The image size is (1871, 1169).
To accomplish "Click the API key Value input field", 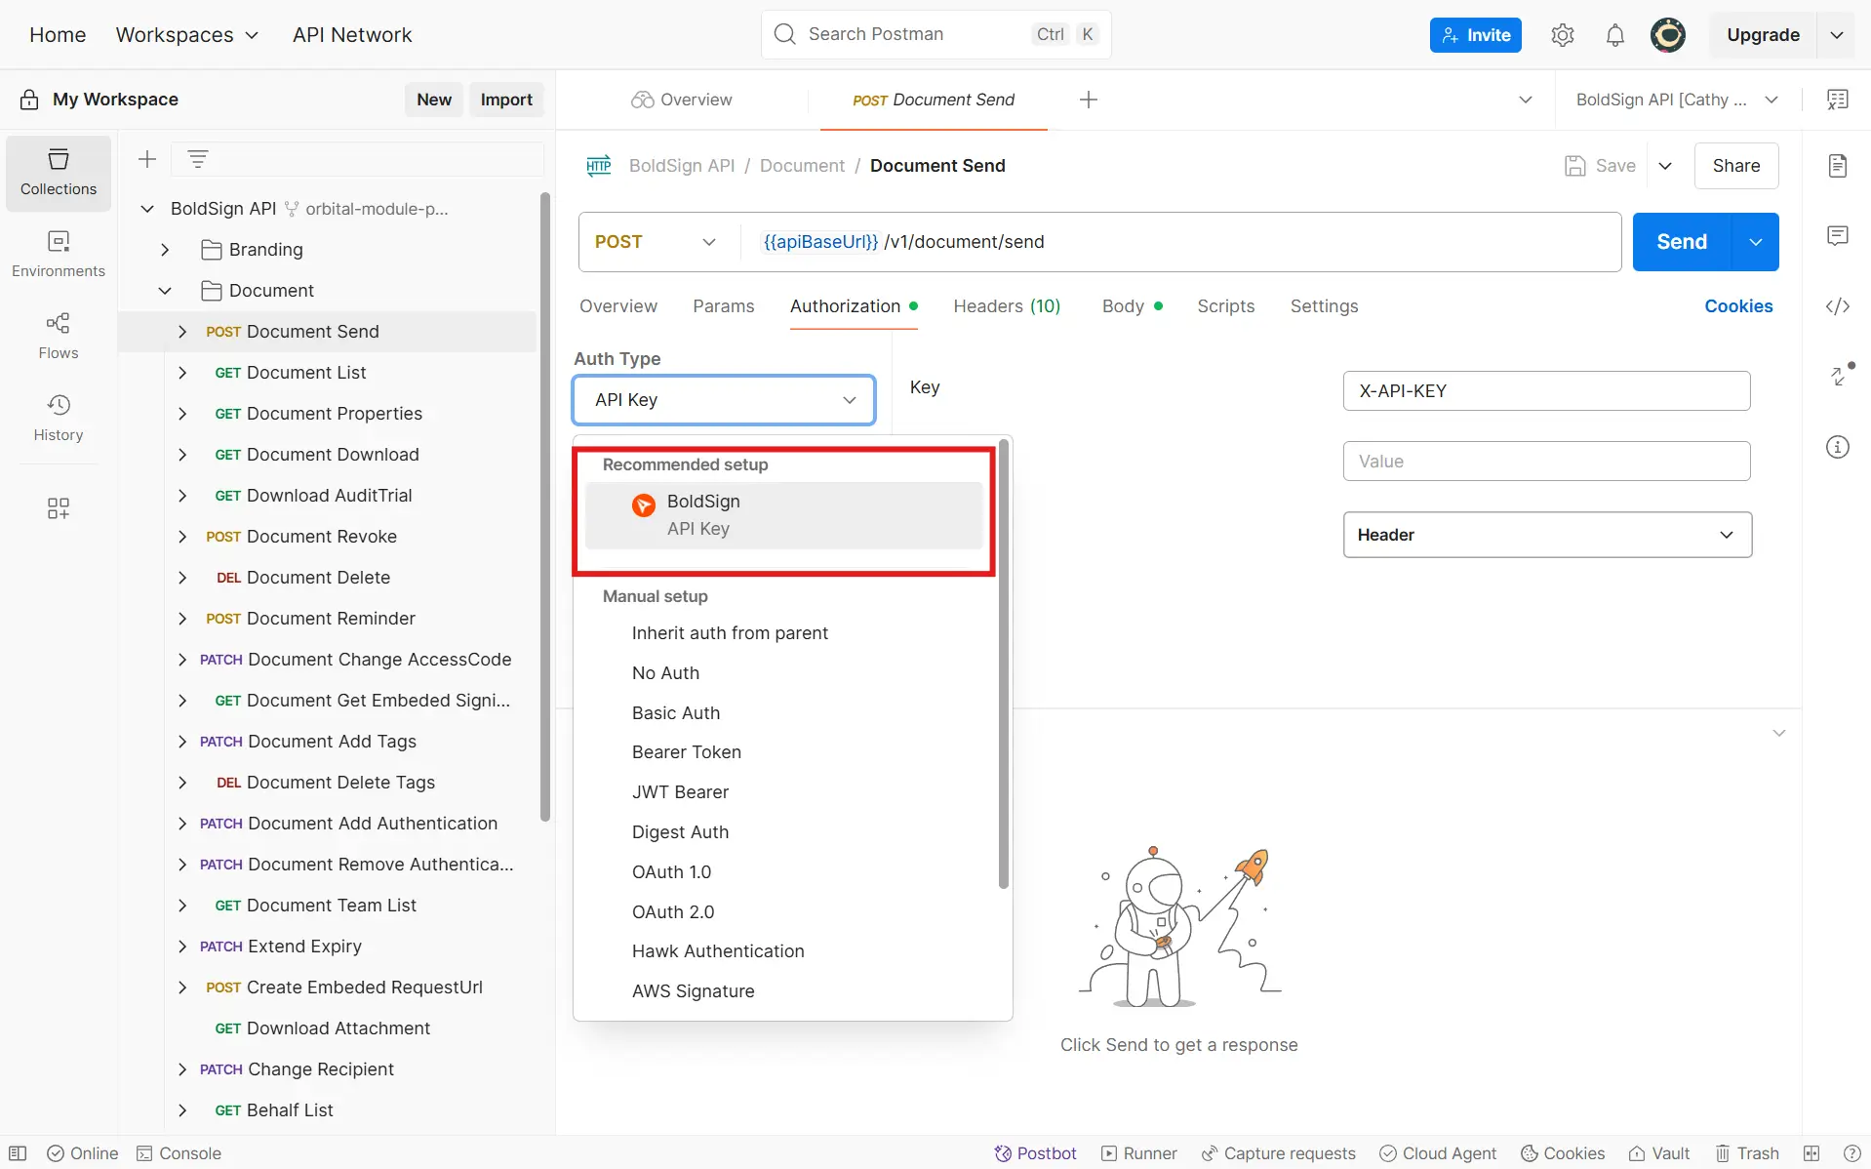I will click(1546, 462).
